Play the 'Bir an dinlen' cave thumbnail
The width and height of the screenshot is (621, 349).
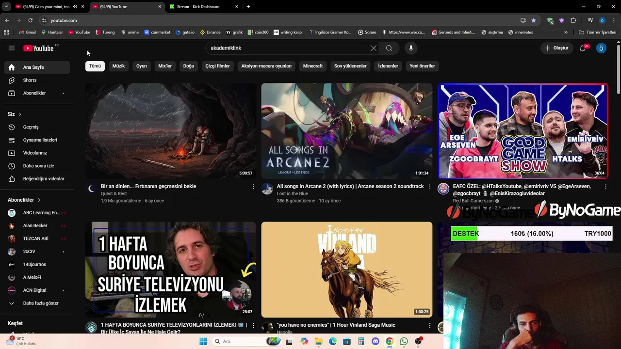click(171, 131)
